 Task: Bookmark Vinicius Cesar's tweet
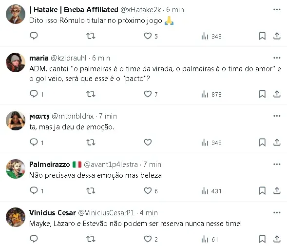pos(262,239)
